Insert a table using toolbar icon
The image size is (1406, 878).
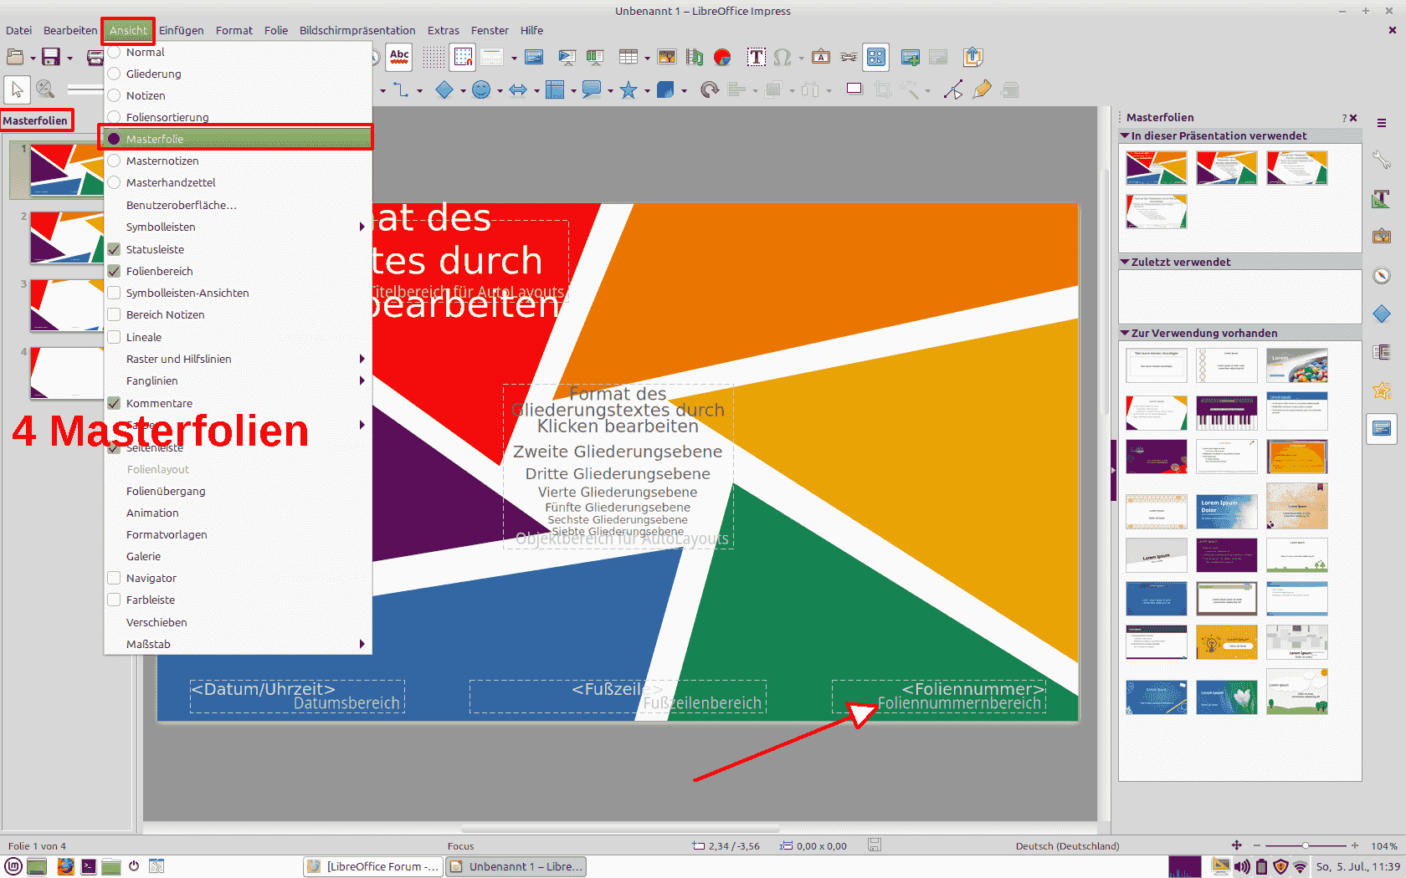click(x=629, y=57)
